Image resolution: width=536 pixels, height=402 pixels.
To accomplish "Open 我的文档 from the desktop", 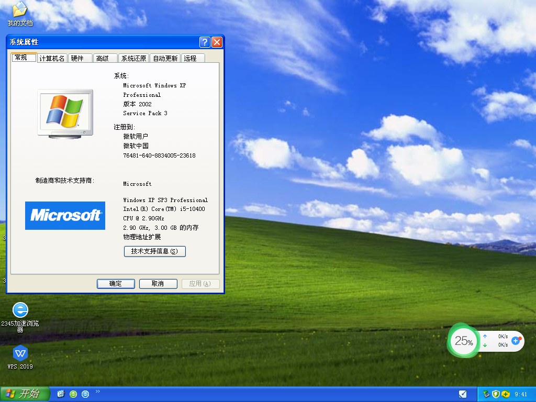I will [x=19, y=13].
